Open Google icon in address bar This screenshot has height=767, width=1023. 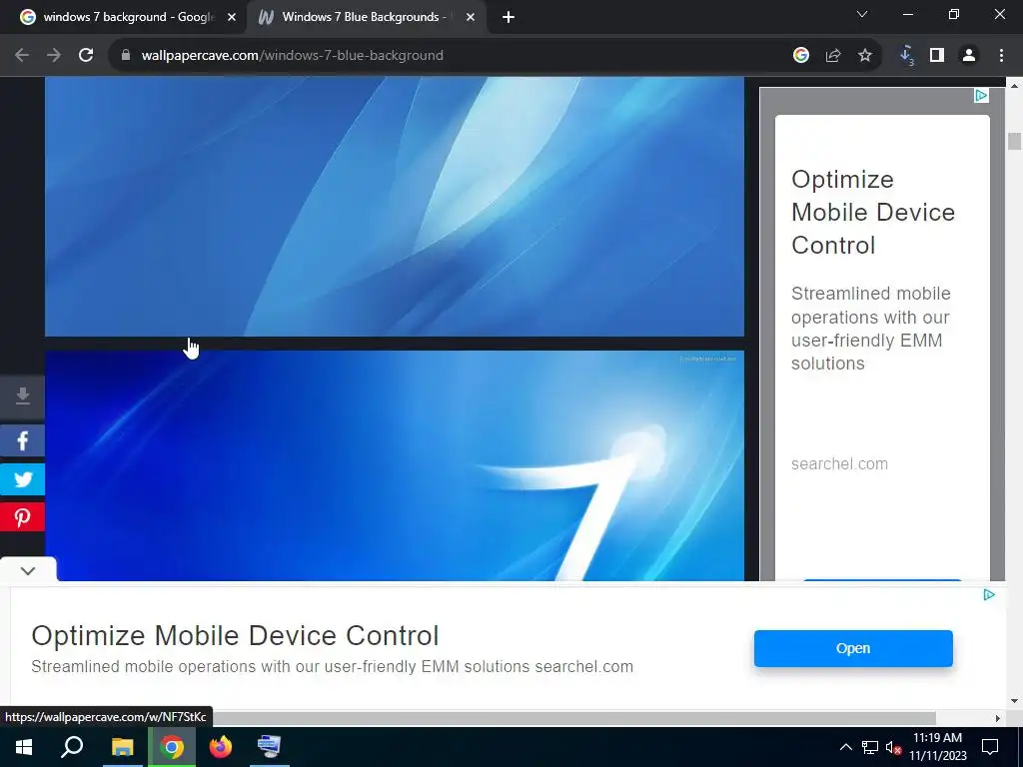801,56
